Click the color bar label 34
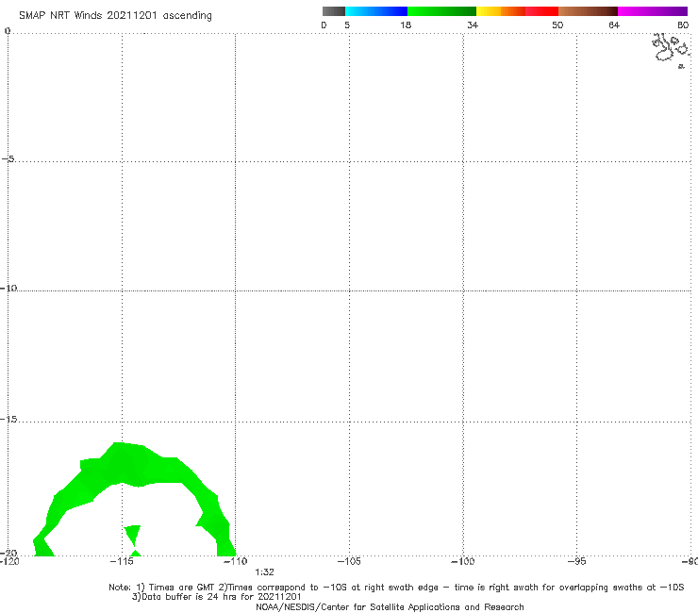Image resolution: width=698 pixels, height=613 pixels. (x=473, y=25)
